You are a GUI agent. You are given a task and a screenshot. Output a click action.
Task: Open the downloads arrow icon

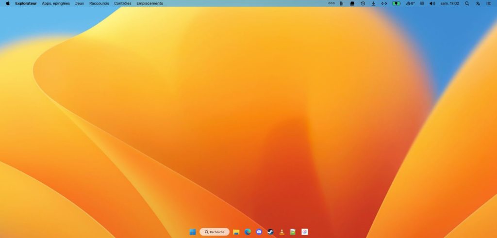pyautogui.click(x=373, y=3)
